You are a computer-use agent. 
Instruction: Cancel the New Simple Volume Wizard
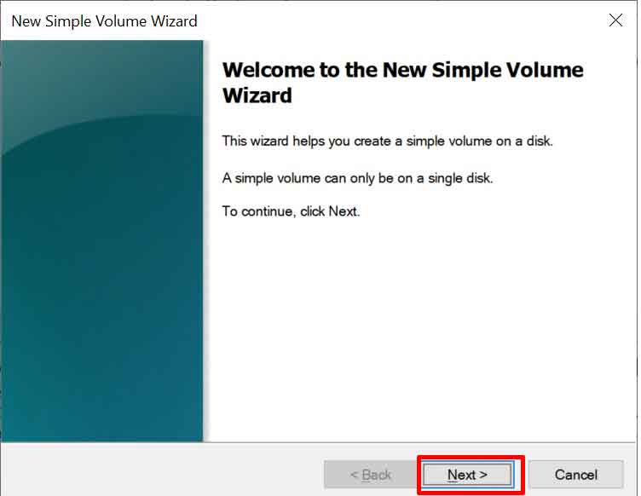[576, 475]
